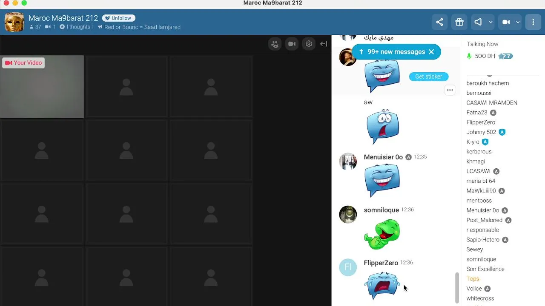Select somniloque in the user list
Image resolution: width=545 pixels, height=306 pixels.
point(481,259)
